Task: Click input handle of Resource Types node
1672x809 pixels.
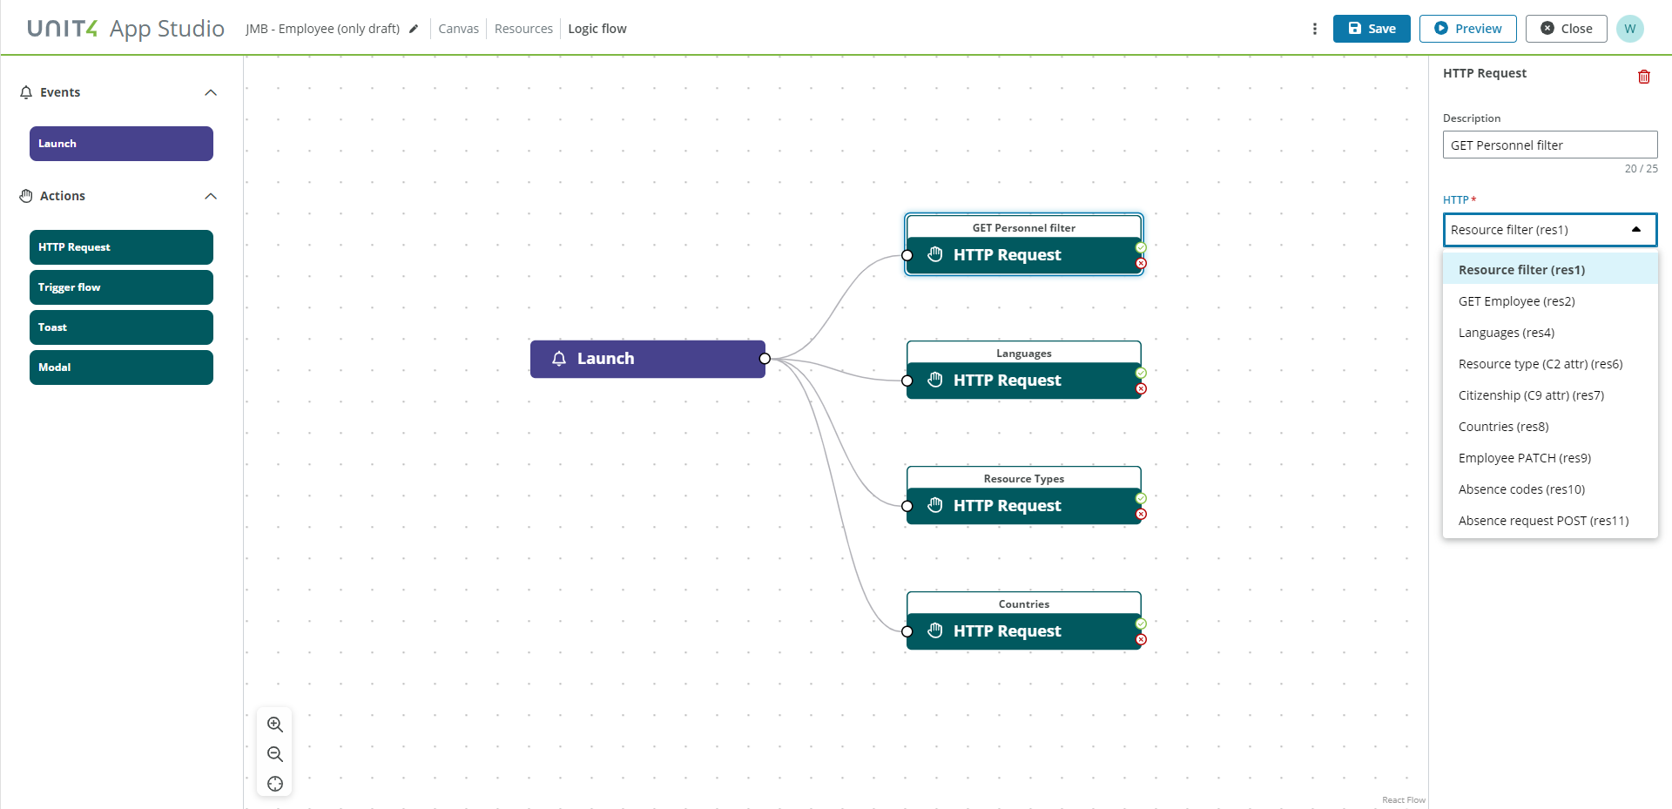Action: pos(907,506)
